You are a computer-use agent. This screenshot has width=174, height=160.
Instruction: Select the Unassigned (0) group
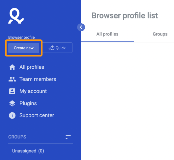click(28, 151)
